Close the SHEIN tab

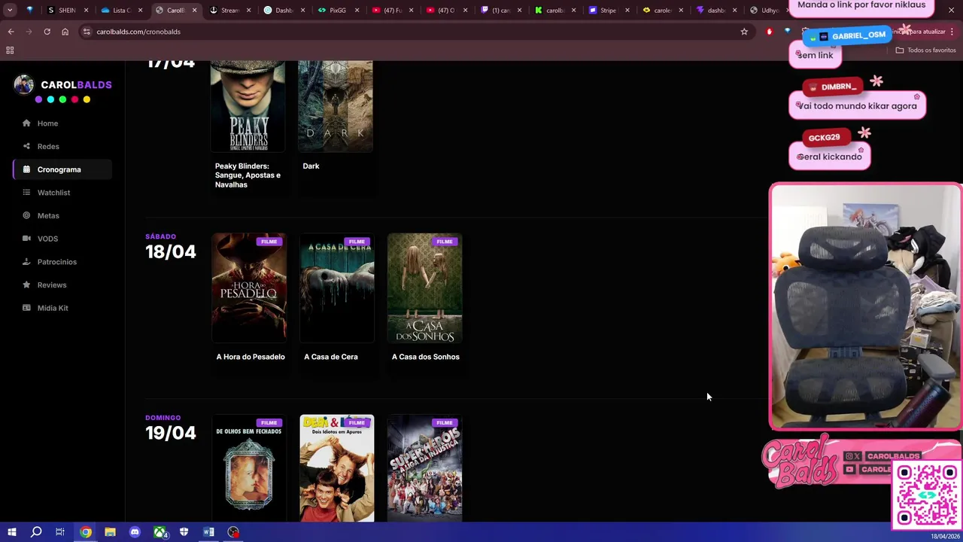(86, 11)
